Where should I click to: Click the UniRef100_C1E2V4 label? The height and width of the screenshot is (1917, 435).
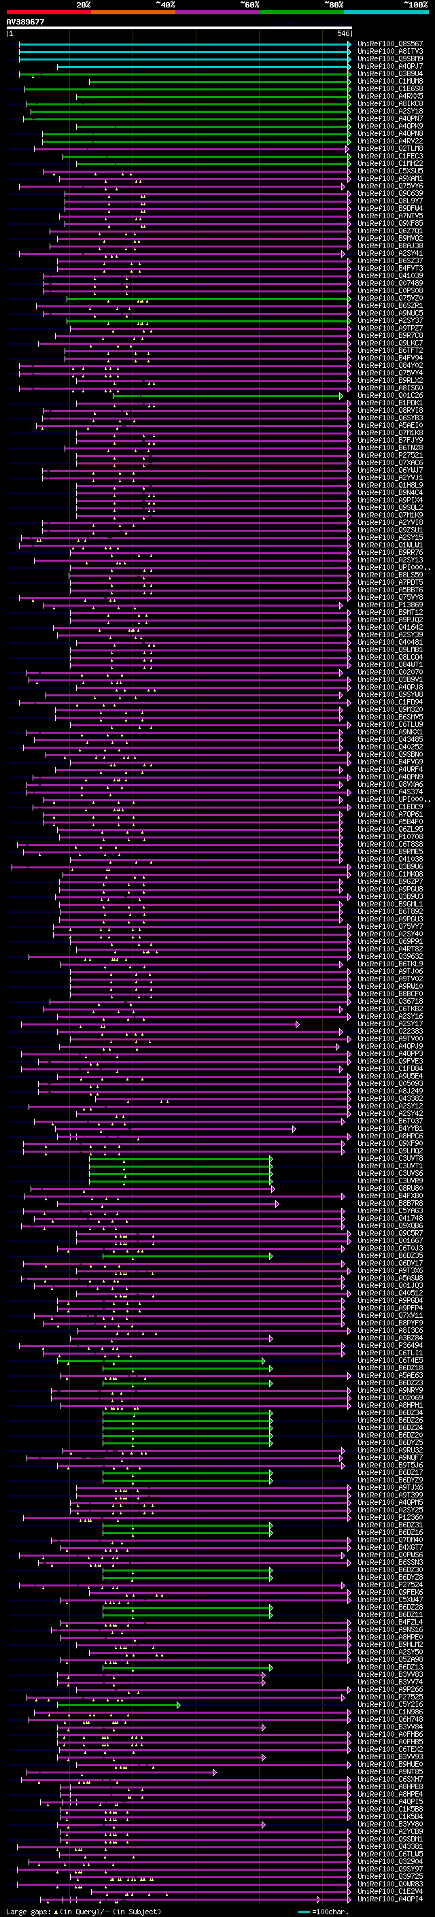click(390, 1890)
